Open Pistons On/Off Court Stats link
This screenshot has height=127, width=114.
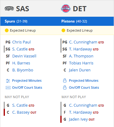click(x=84, y=88)
